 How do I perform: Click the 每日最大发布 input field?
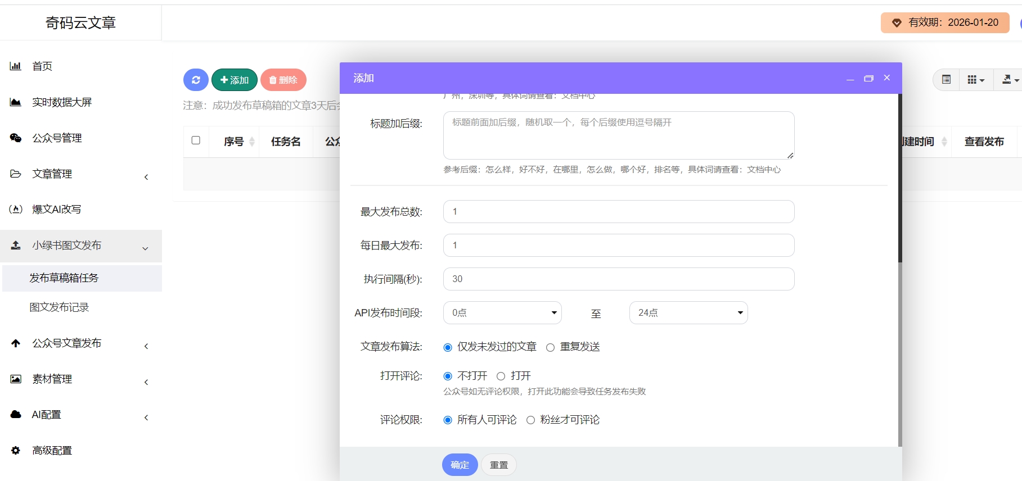point(619,246)
